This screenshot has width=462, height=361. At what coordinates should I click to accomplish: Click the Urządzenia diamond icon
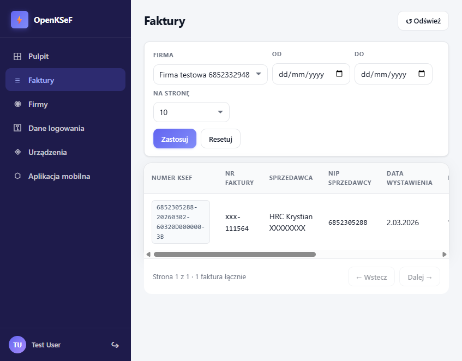17,152
